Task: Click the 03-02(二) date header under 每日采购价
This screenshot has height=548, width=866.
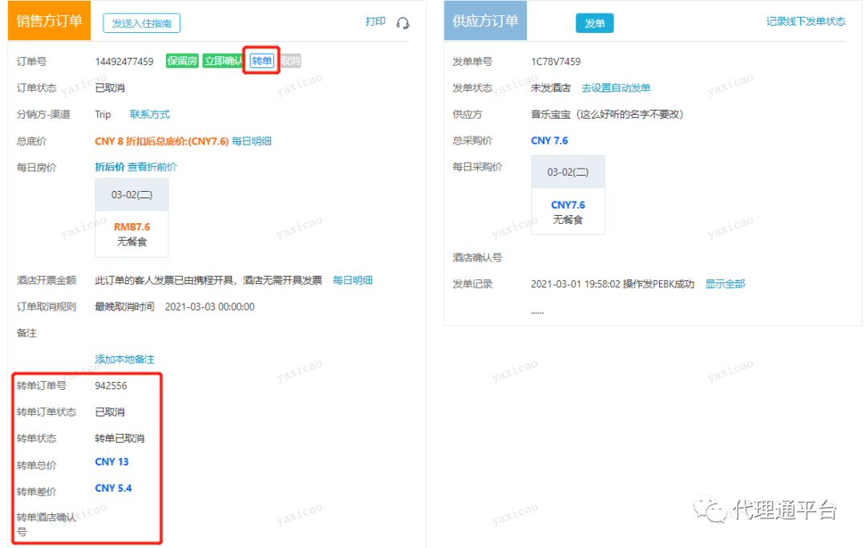Action: pos(568,172)
